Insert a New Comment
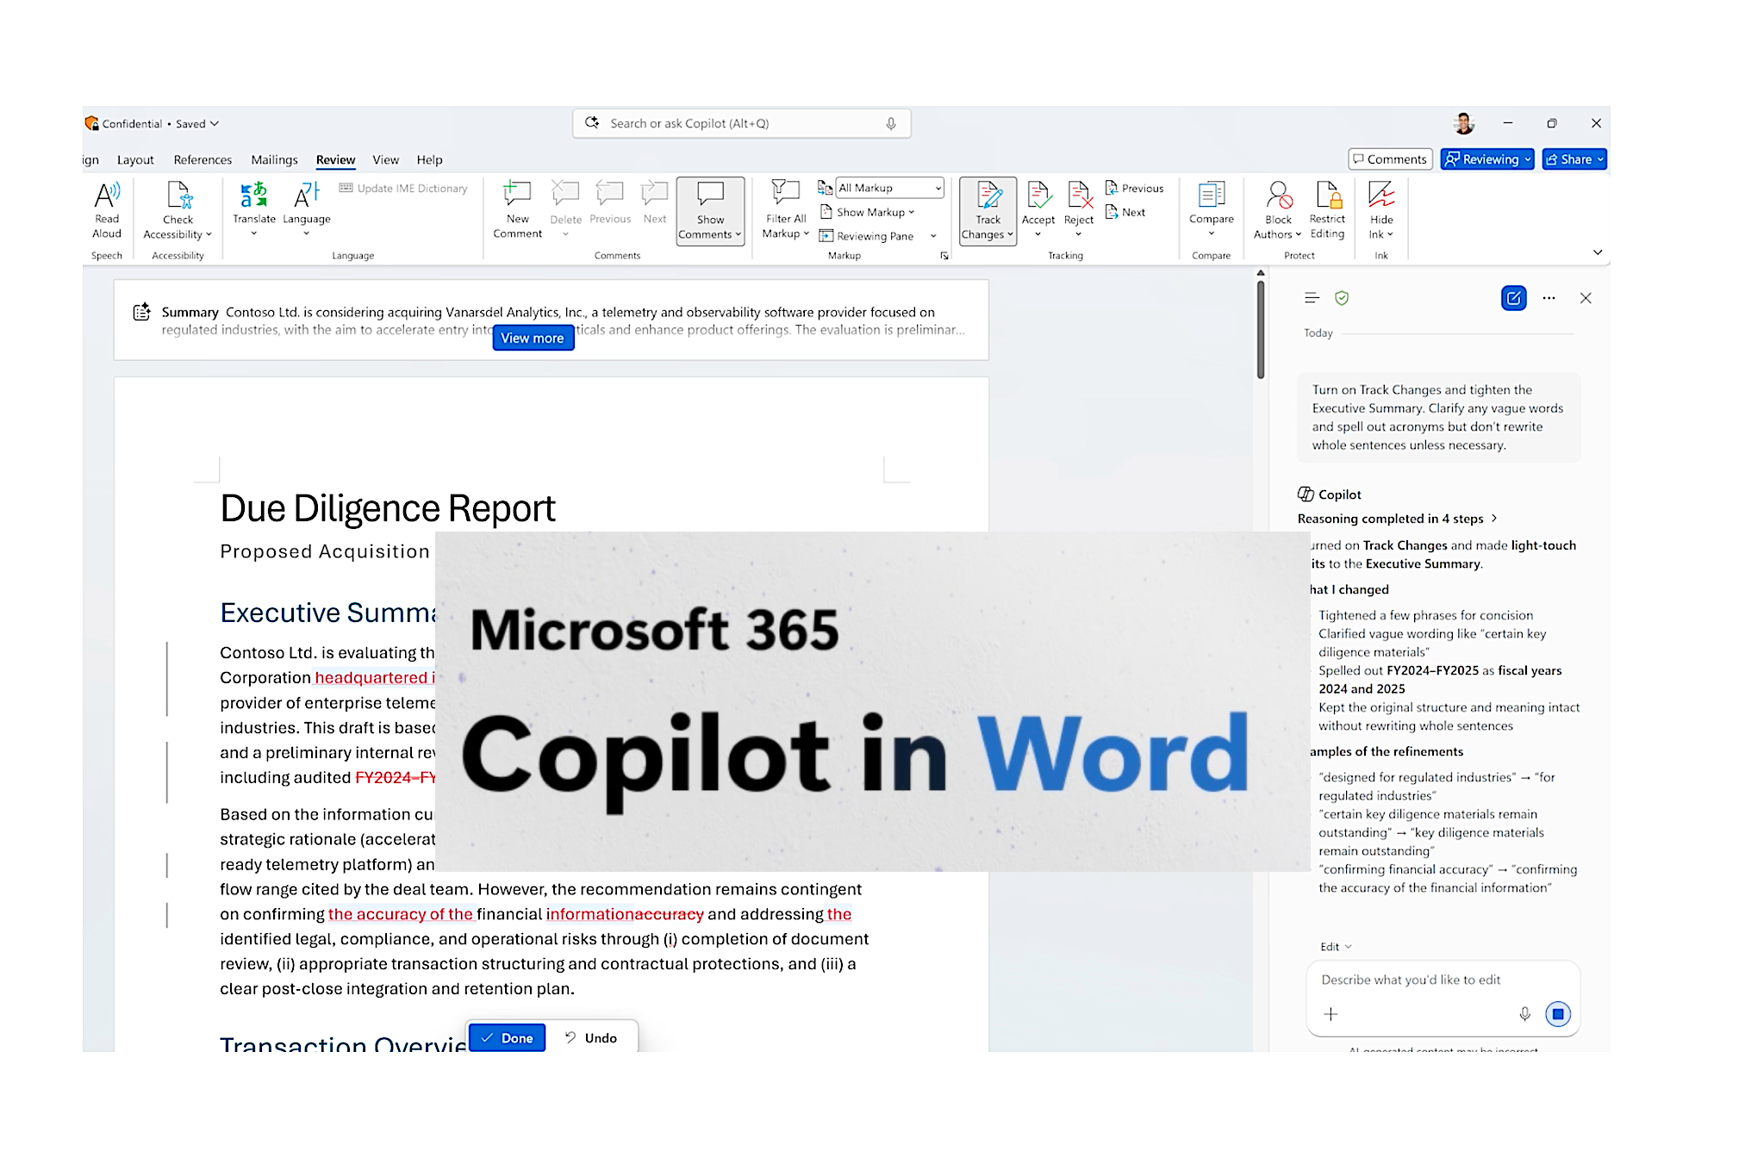The image size is (1745, 1151). tap(516, 209)
